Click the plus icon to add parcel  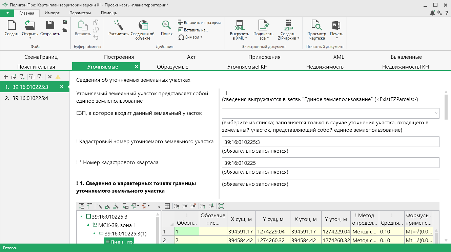[x=6, y=77]
